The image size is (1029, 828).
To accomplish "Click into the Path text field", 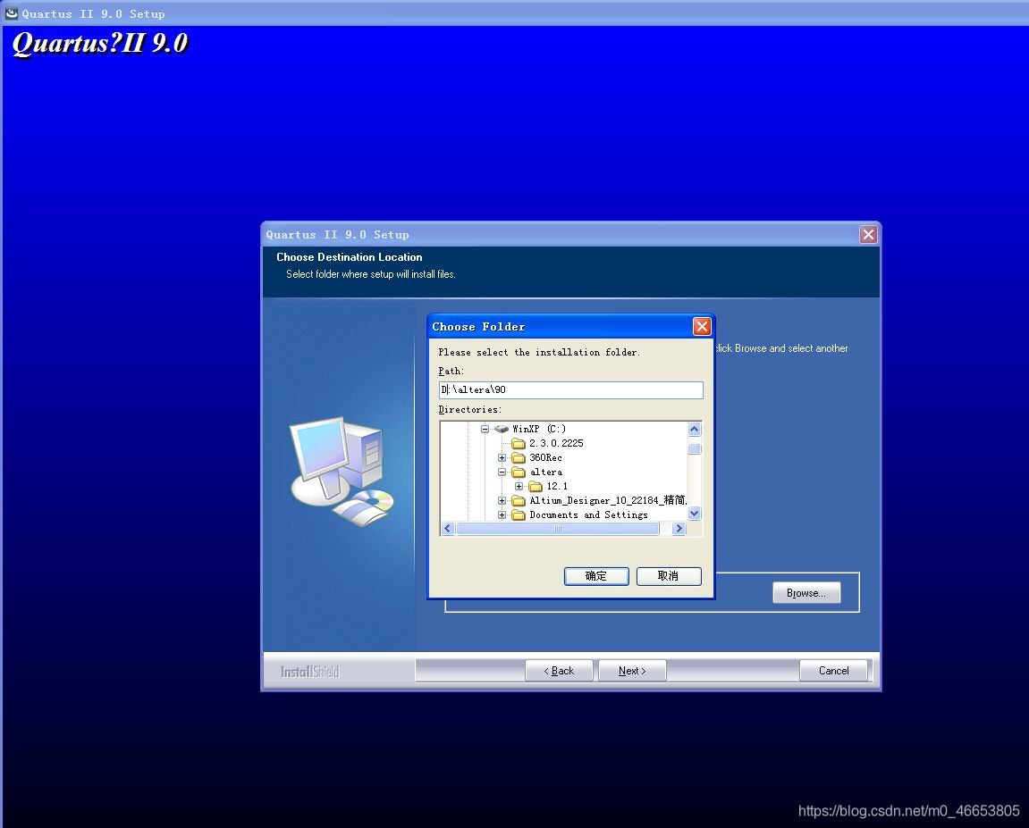I will coord(570,390).
